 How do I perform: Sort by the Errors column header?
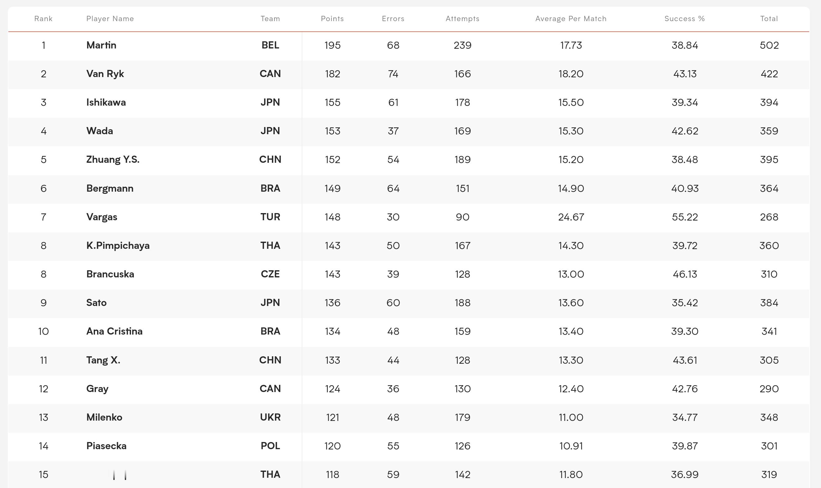point(393,19)
